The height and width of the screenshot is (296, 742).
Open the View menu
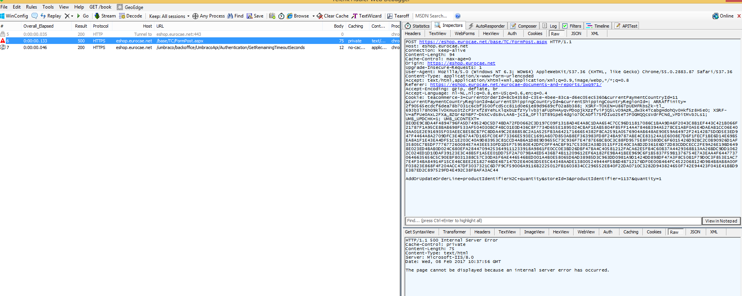point(64,7)
